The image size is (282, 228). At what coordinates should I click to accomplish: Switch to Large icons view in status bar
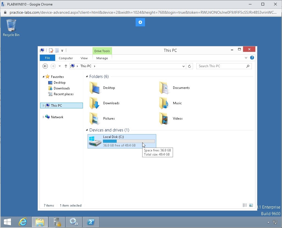(251, 205)
